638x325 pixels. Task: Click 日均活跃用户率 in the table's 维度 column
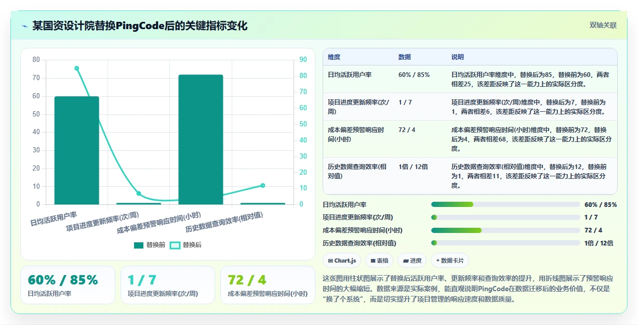coord(350,75)
